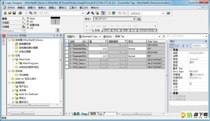This screenshot has height=121, width=210.
Task: Save the project with the floppy disk icon
Action: pyautogui.click(x=14, y=13)
